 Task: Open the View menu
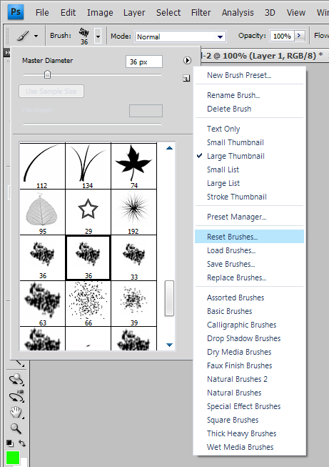(295, 12)
